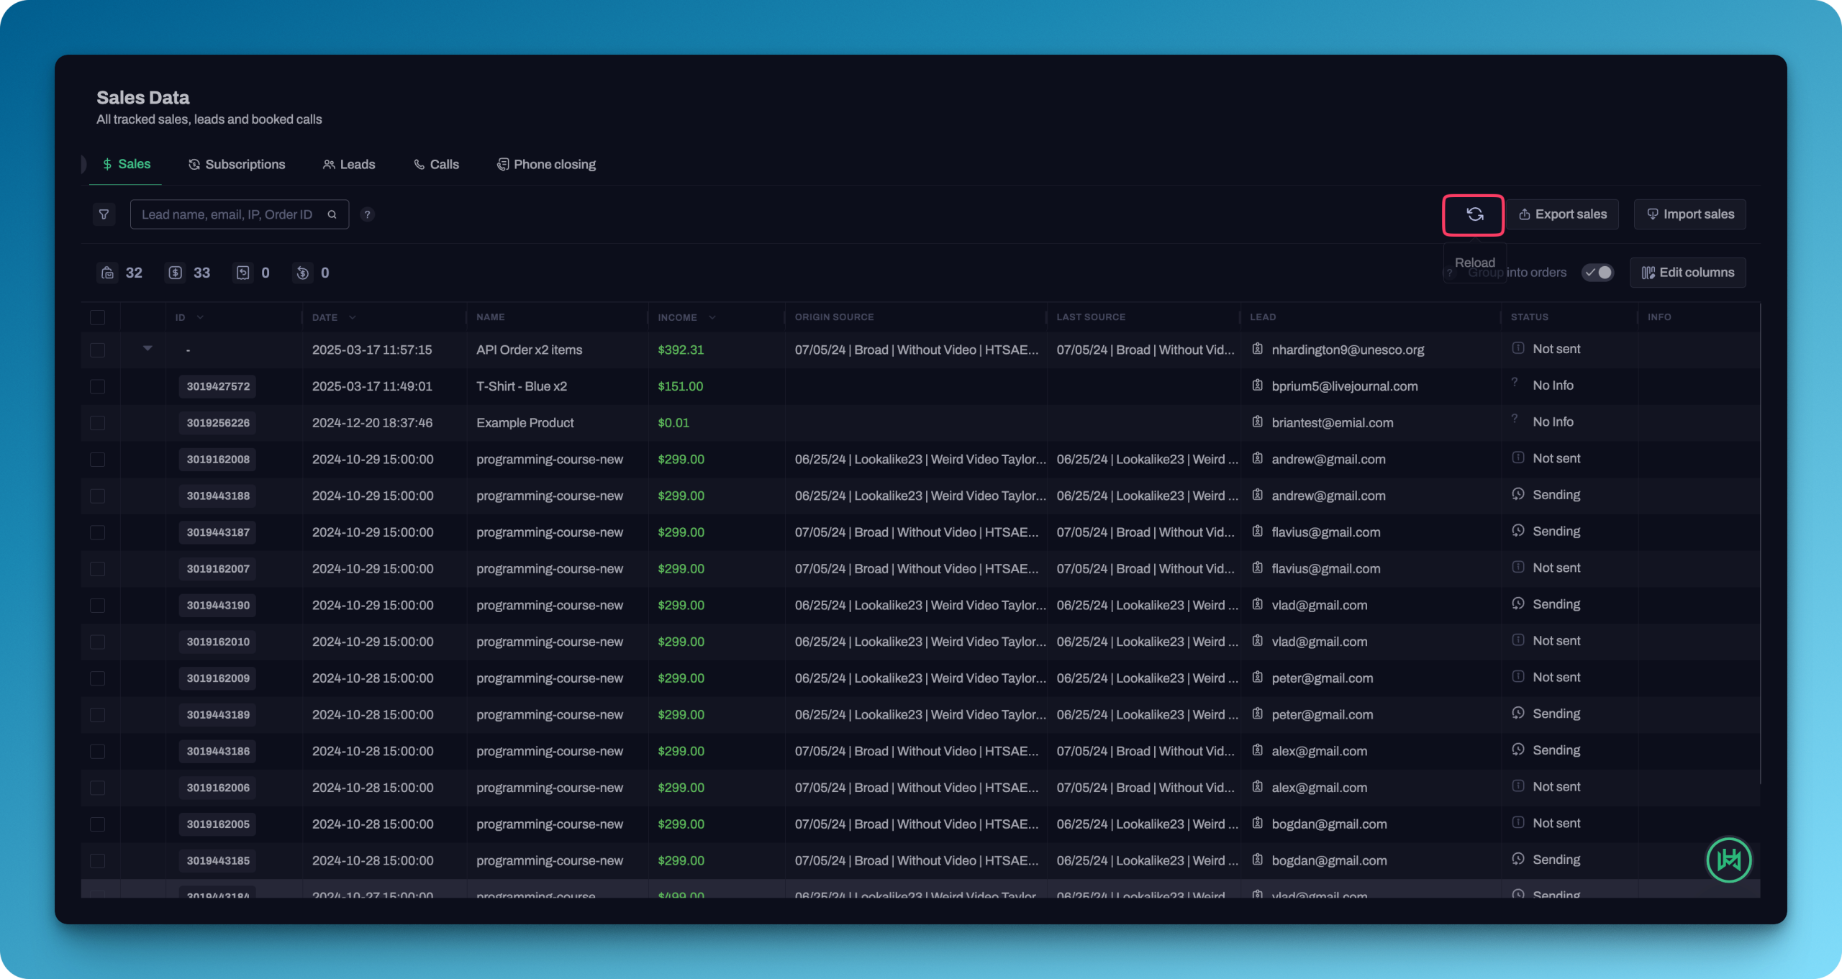Viewport: 1842px width, 979px height.
Task: Click the orders count icon showing 32
Action: pos(107,273)
